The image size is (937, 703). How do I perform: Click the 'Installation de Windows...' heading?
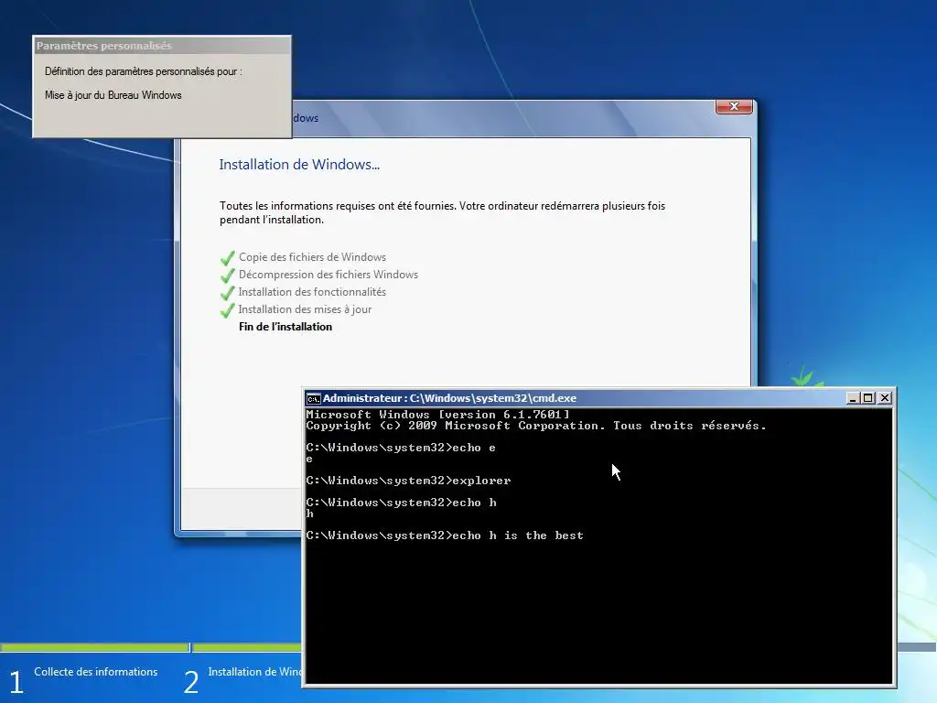tap(299, 165)
